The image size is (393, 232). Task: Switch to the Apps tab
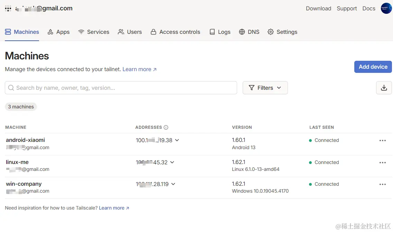click(58, 32)
